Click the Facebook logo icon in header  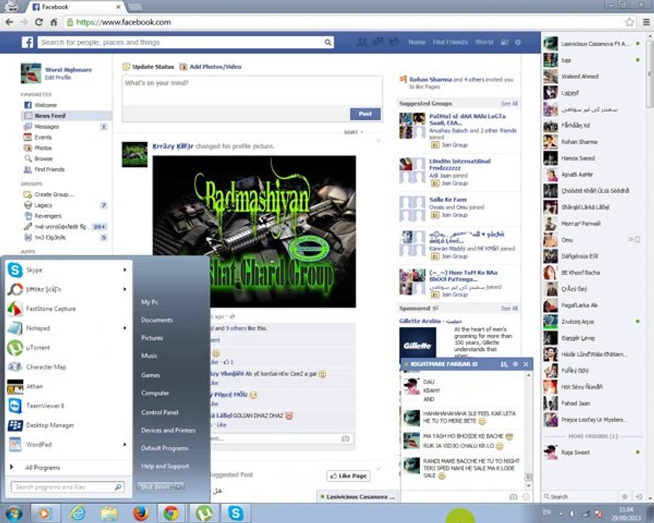coord(28,42)
